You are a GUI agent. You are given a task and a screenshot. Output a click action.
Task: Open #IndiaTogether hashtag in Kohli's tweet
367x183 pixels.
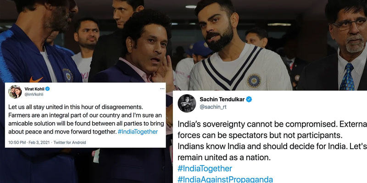coord(138,132)
